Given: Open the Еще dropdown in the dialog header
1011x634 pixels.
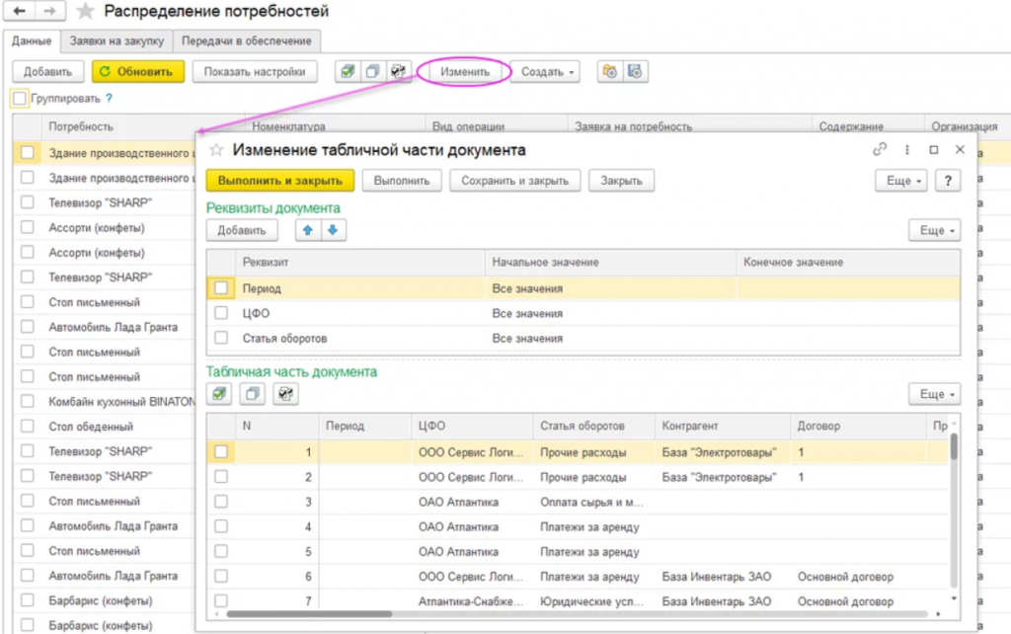Looking at the screenshot, I should pyautogui.click(x=900, y=181).
